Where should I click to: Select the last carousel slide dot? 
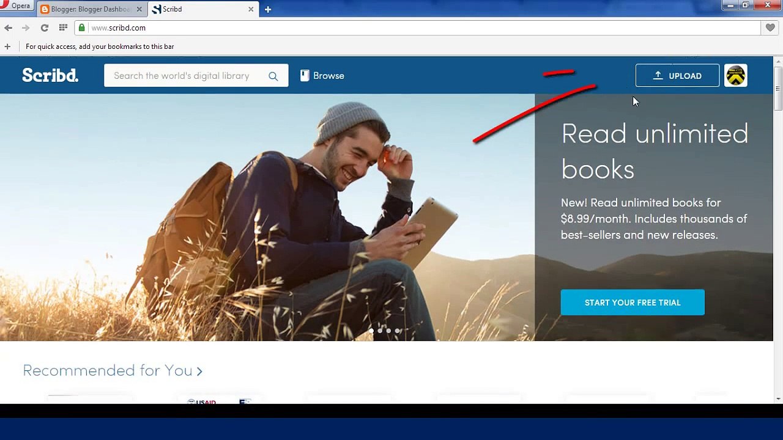click(x=397, y=331)
